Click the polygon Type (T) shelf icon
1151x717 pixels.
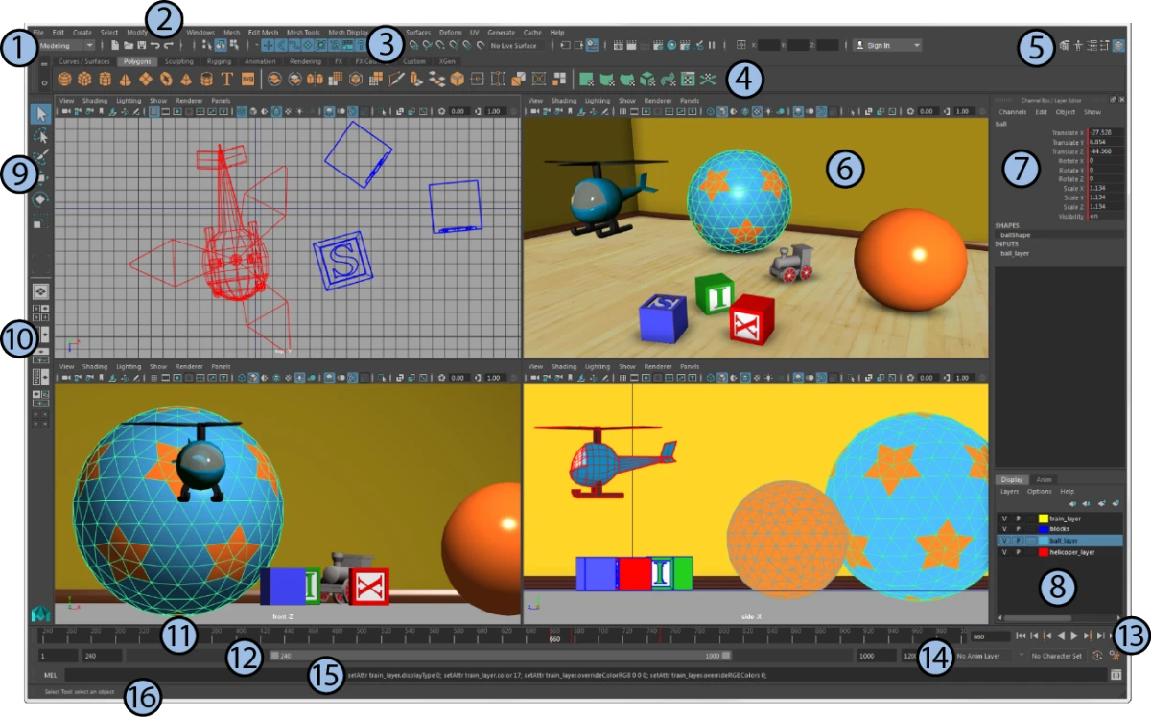click(226, 79)
